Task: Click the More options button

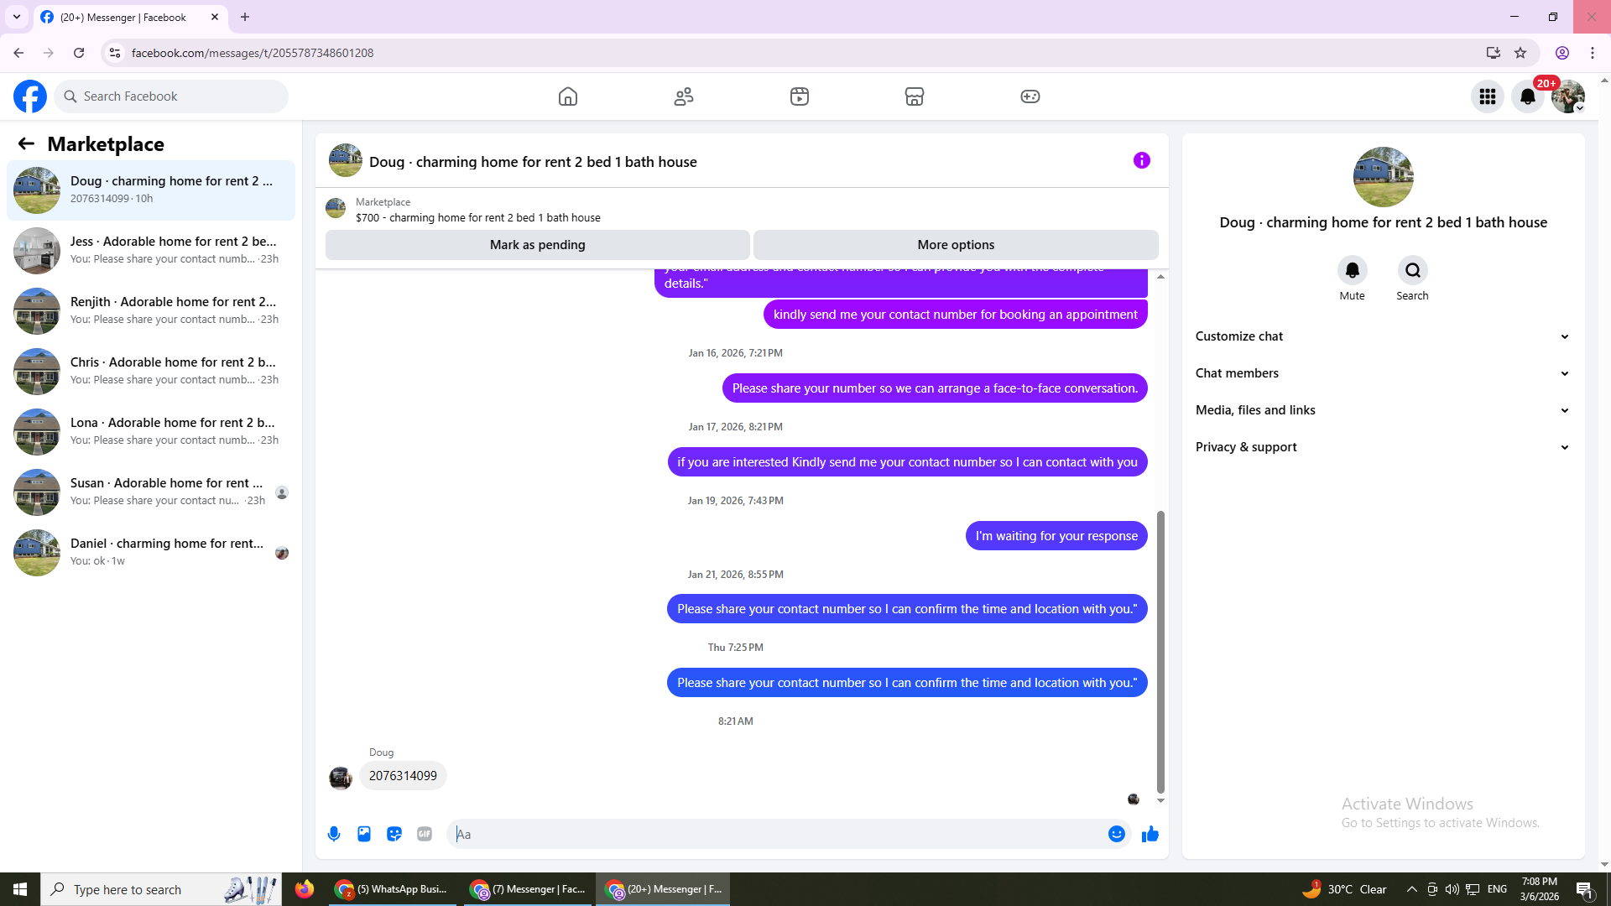Action: tap(956, 245)
